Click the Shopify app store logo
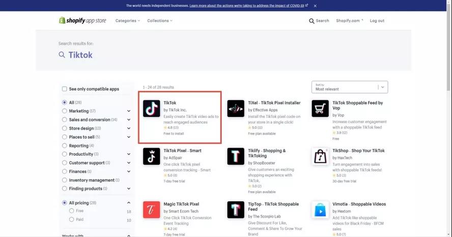 81,20
